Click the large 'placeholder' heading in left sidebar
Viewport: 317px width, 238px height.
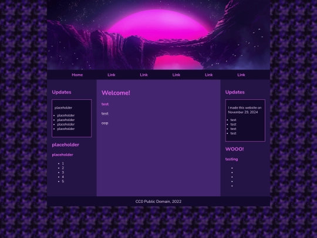[x=66, y=145]
